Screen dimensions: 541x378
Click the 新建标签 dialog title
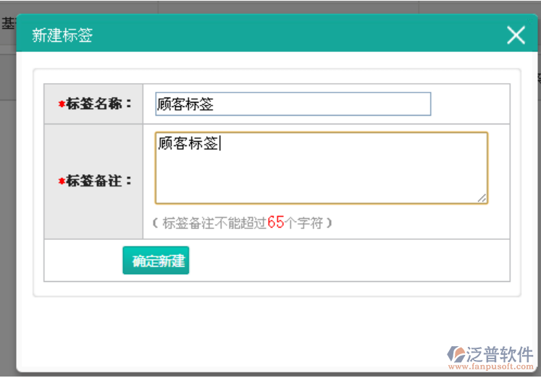62,35
